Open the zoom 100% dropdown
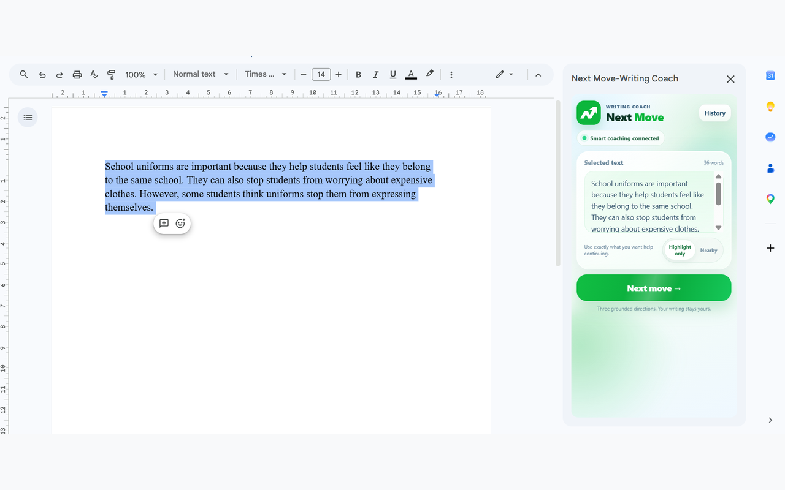The width and height of the screenshot is (785, 490). click(x=142, y=75)
